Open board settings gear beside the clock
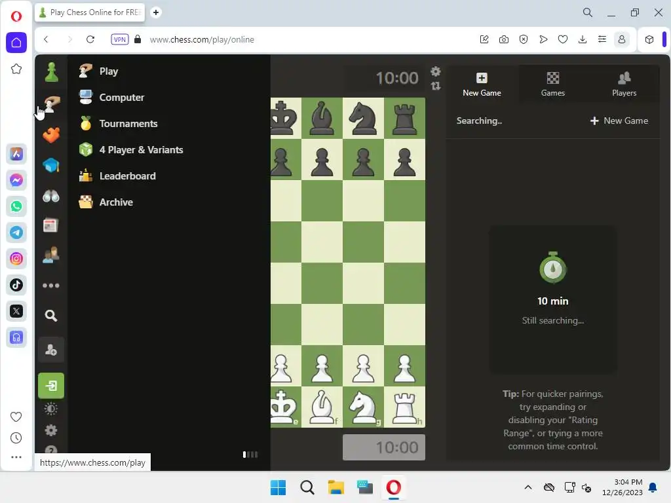Viewport: 671px width, 503px height. [436, 71]
